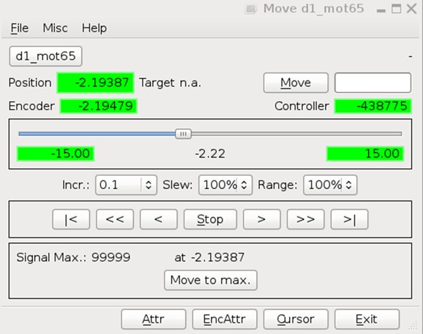The height and width of the screenshot is (334, 423).
Task: Click the d1_mot65 motor name button
Action: [46, 56]
